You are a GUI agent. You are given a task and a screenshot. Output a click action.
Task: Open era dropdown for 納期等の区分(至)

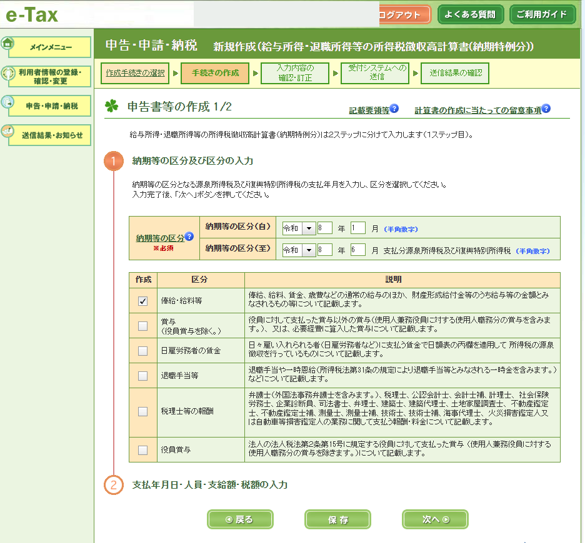click(x=299, y=250)
